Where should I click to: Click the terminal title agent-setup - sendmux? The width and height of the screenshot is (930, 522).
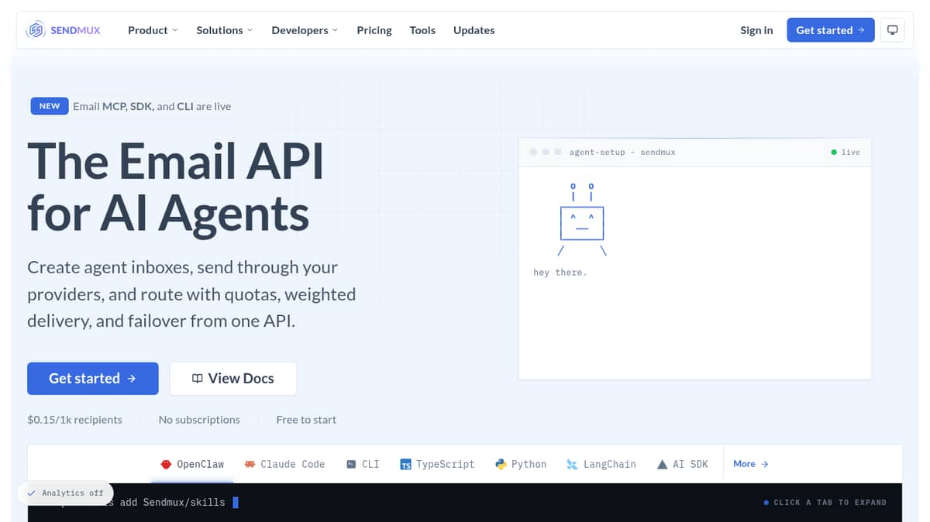[622, 152]
